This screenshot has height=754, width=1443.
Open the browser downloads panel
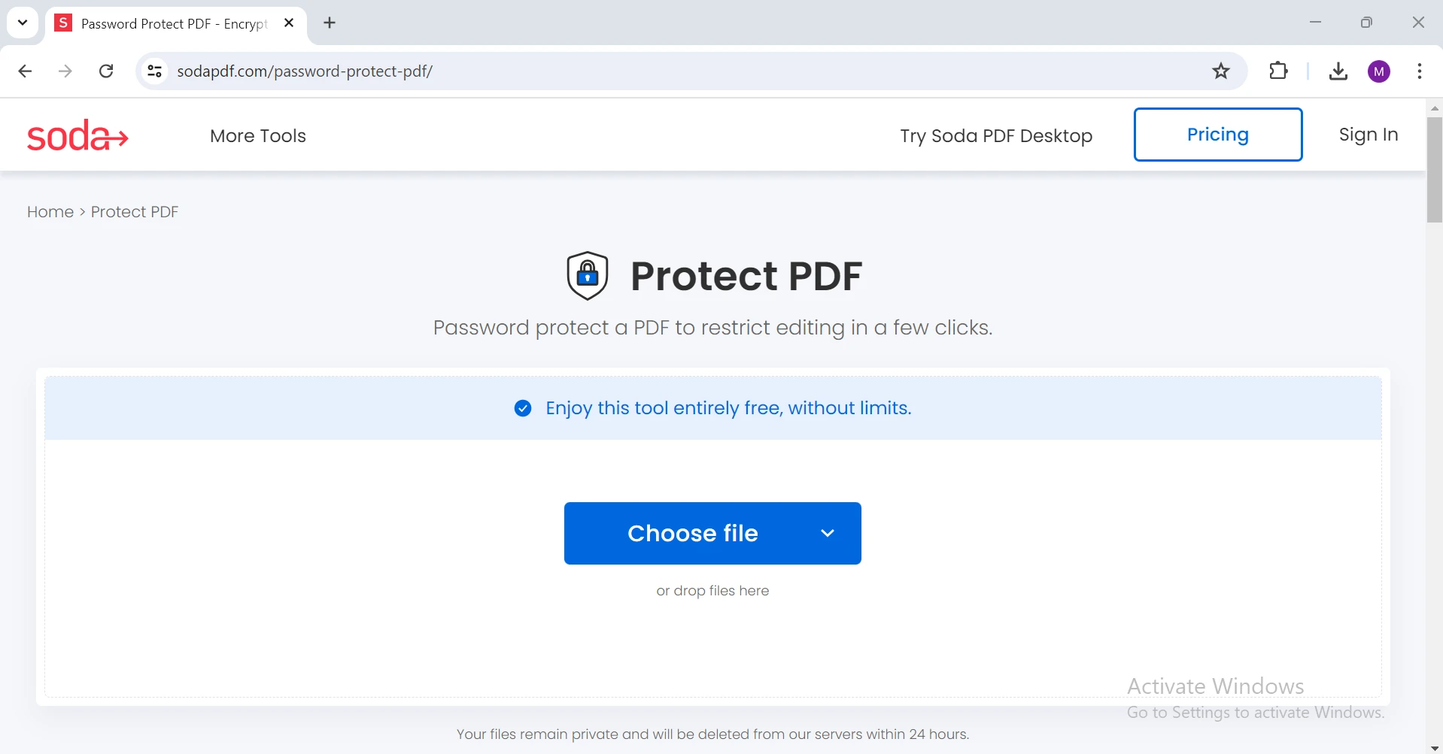[x=1338, y=71]
